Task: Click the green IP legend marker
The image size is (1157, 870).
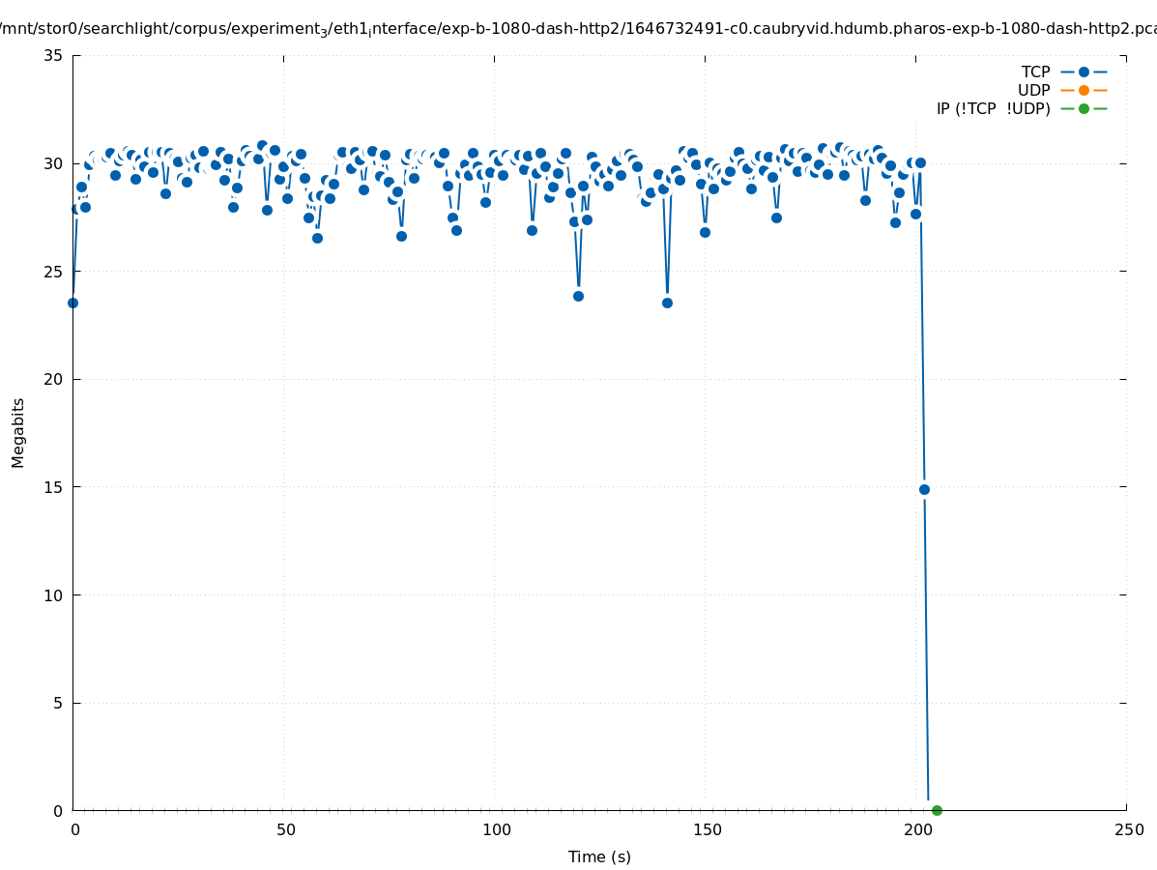Action: click(1084, 108)
